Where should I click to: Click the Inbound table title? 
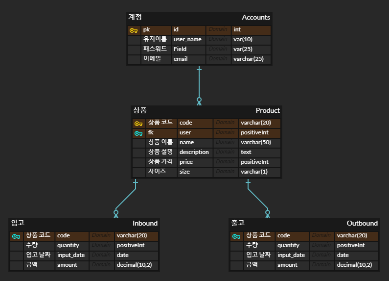(145, 223)
